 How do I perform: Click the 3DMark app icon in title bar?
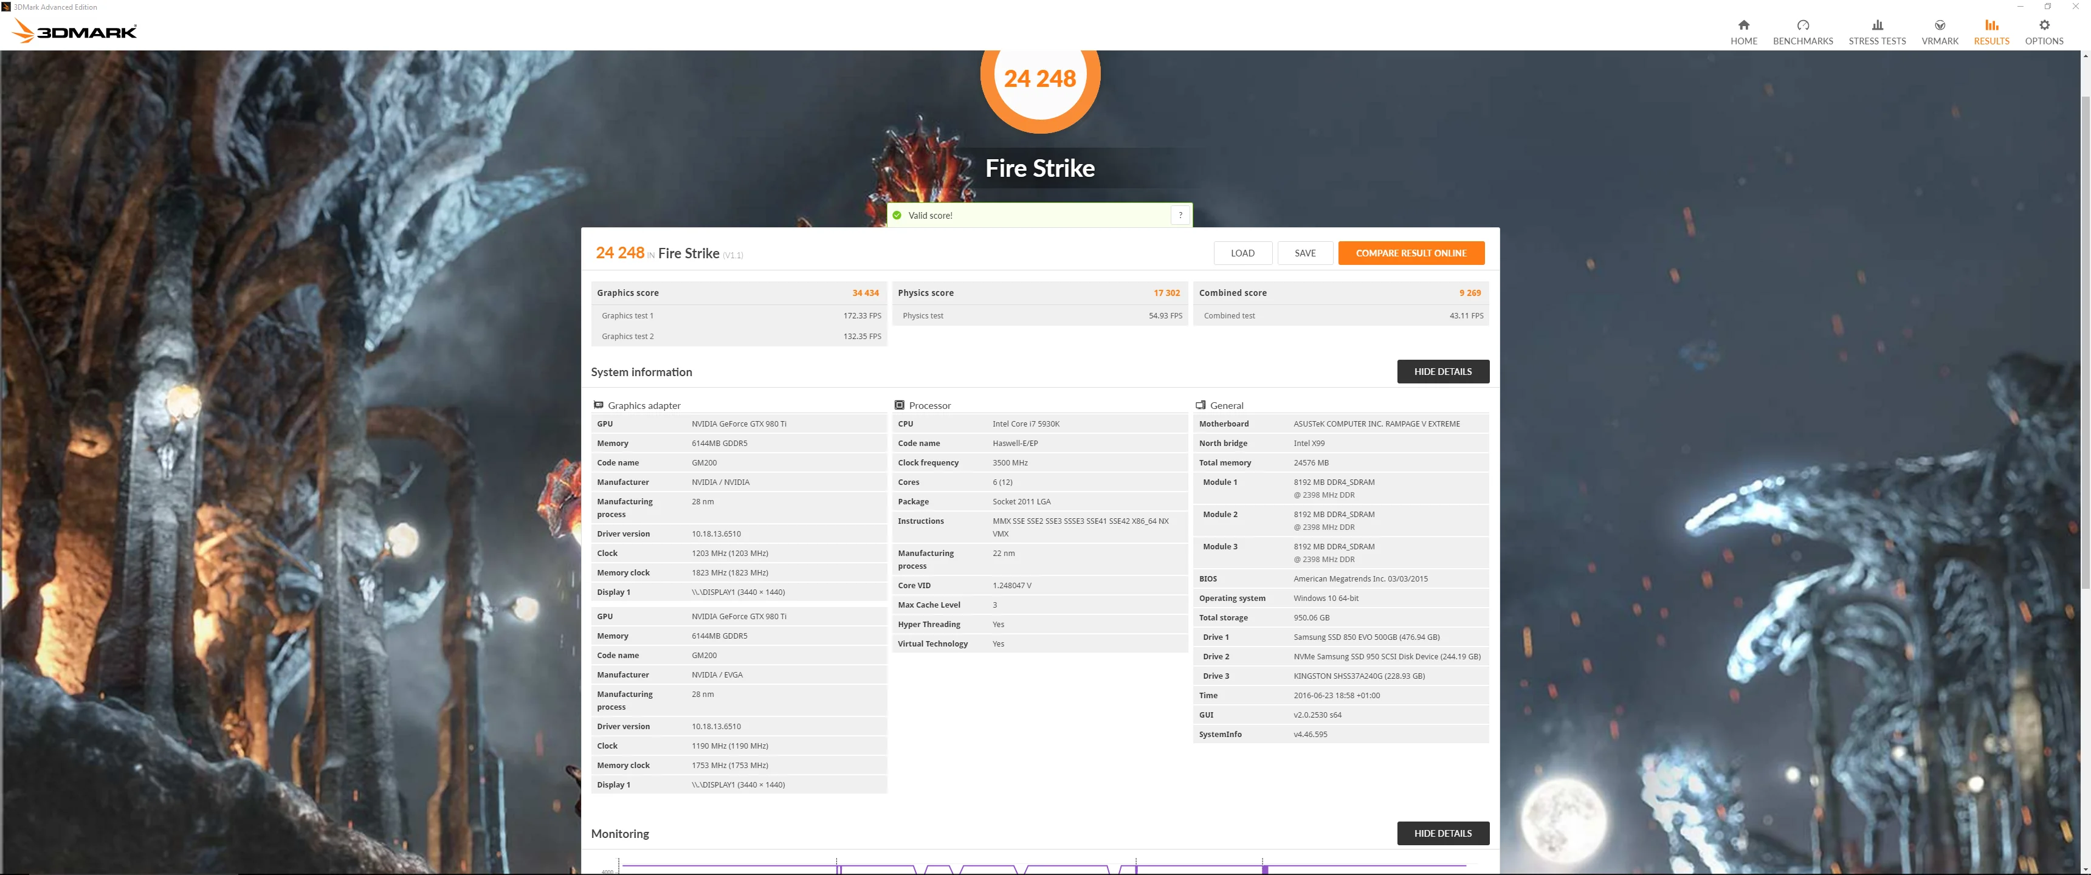[x=7, y=7]
